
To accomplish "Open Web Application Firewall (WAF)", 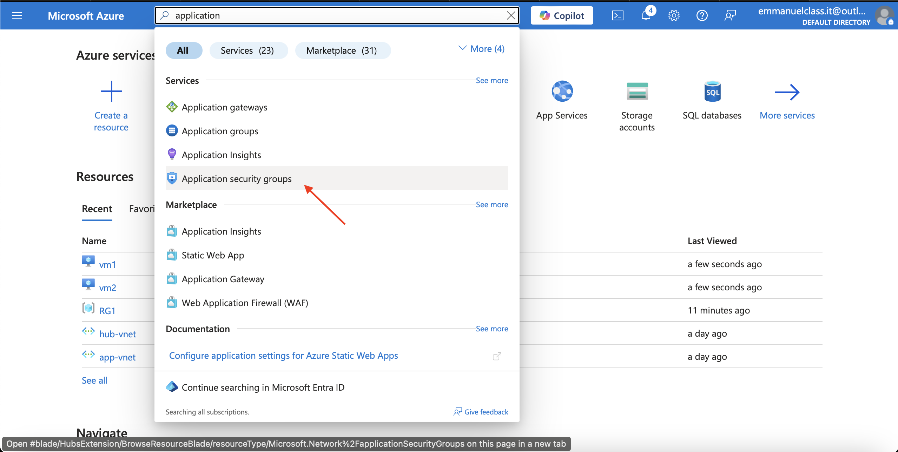I will click(x=337, y=303).
